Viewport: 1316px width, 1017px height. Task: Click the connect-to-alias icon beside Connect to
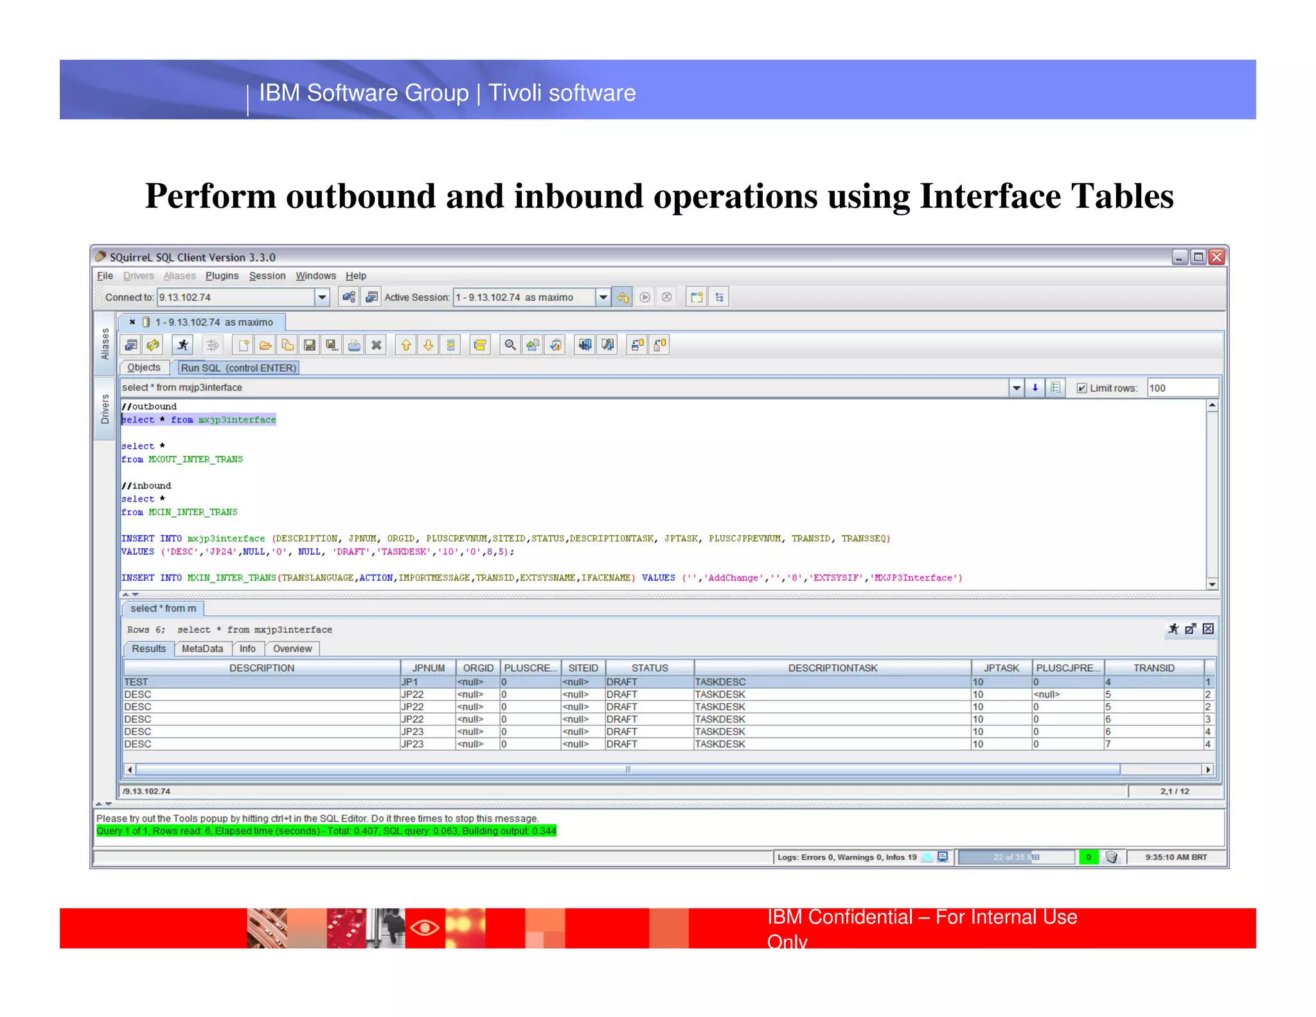[349, 297]
